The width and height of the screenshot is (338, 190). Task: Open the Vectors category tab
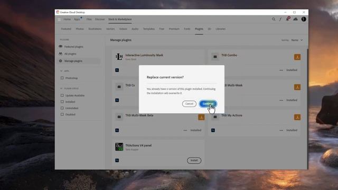pyautogui.click(x=110, y=29)
